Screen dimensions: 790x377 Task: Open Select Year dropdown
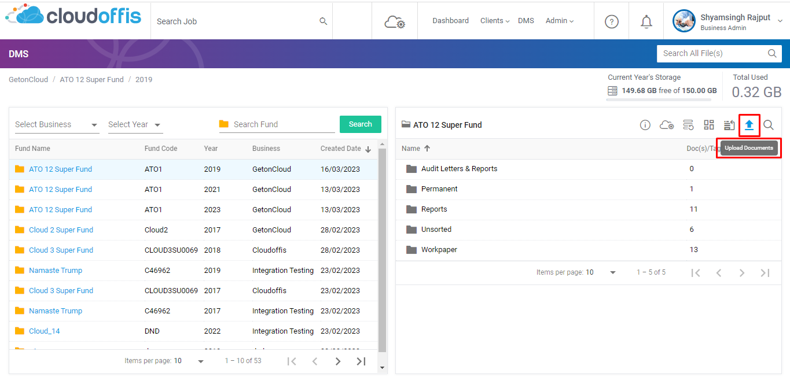tap(135, 124)
